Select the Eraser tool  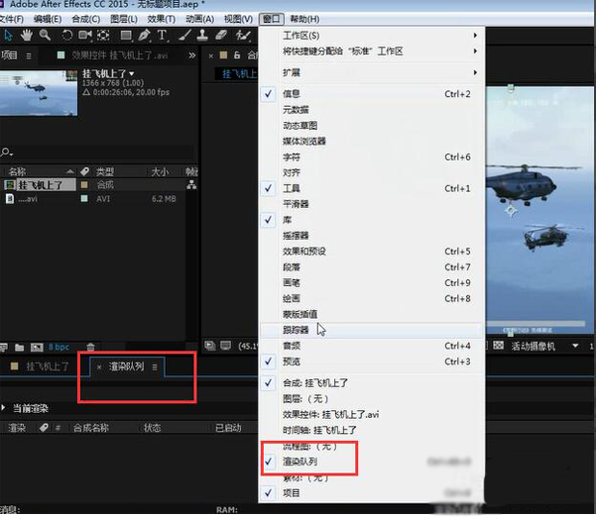point(219,36)
